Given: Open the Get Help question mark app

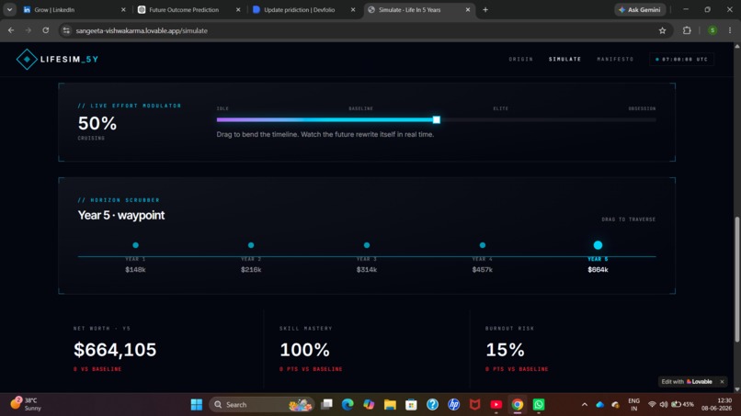Looking at the screenshot, I should [x=432, y=405].
